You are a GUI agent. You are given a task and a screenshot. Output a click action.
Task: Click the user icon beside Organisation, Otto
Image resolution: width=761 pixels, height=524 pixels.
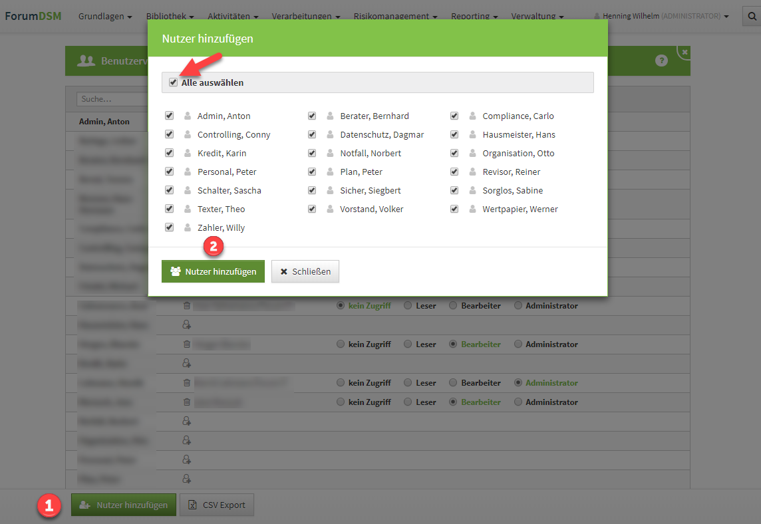472,154
